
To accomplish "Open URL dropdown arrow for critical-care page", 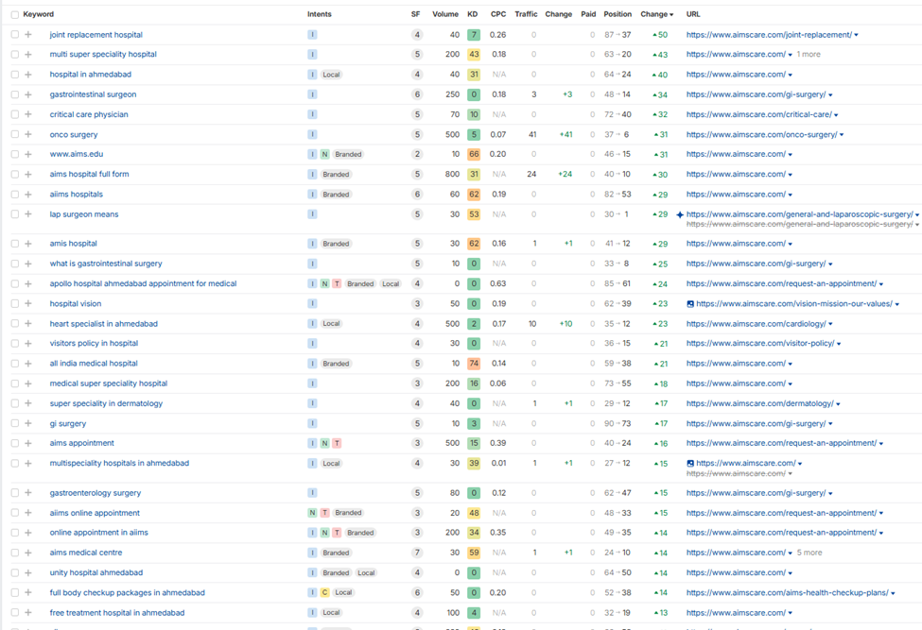I will pyautogui.click(x=836, y=115).
